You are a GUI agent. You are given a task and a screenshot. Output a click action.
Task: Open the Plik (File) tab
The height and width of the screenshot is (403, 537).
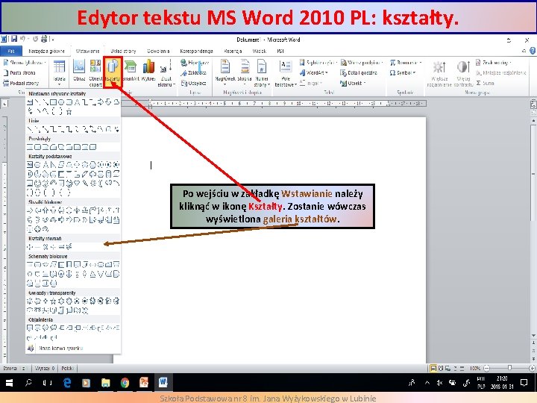11,51
